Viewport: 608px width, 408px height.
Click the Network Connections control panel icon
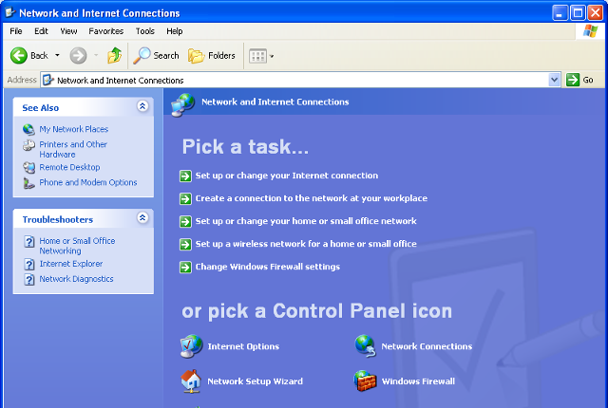coord(365,345)
